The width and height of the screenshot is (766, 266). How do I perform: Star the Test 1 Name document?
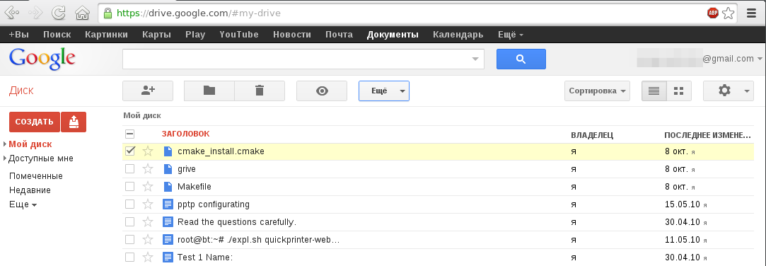148,258
